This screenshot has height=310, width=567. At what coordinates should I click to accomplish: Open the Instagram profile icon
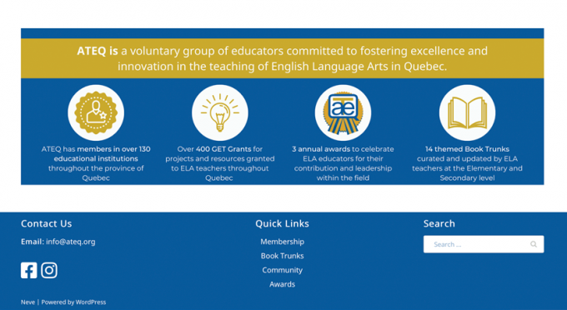(x=49, y=270)
